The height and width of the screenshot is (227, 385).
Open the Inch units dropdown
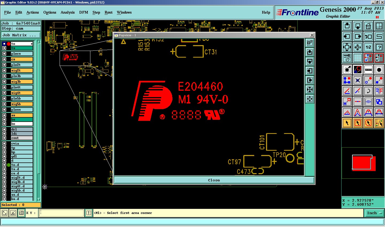pos(375,213)
